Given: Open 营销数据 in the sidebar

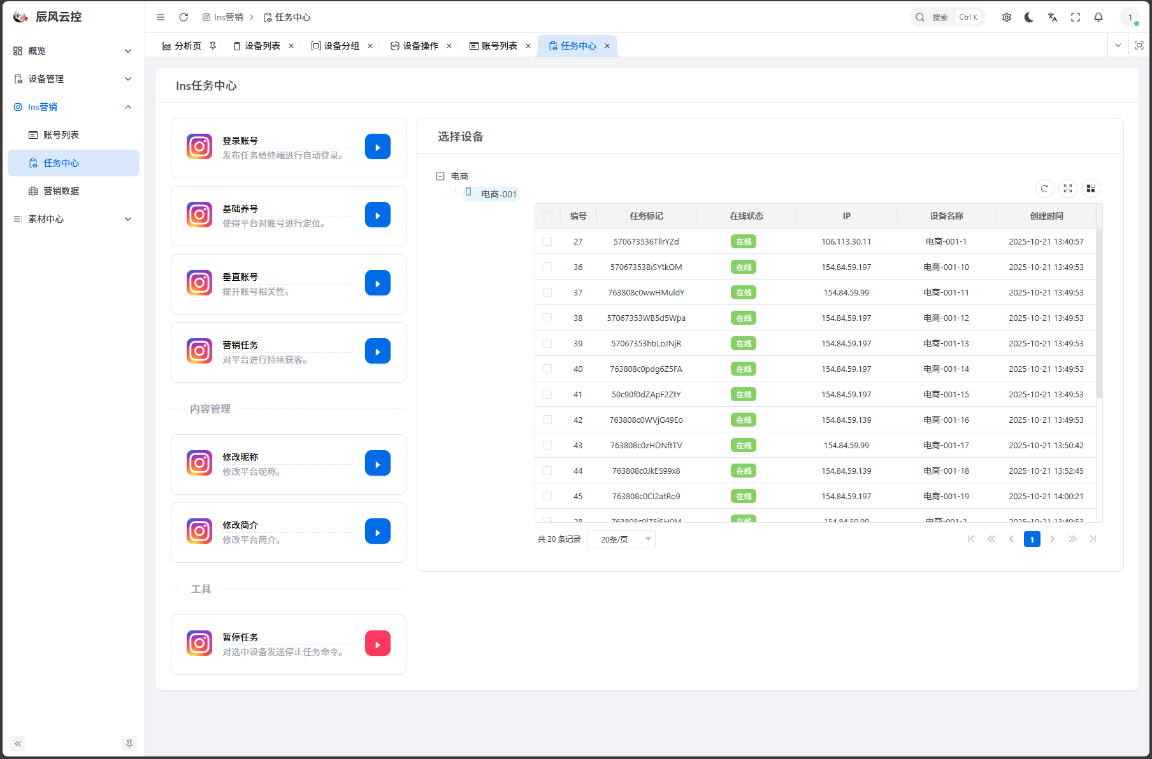Looking at the screenshot, I should [61, 191].
